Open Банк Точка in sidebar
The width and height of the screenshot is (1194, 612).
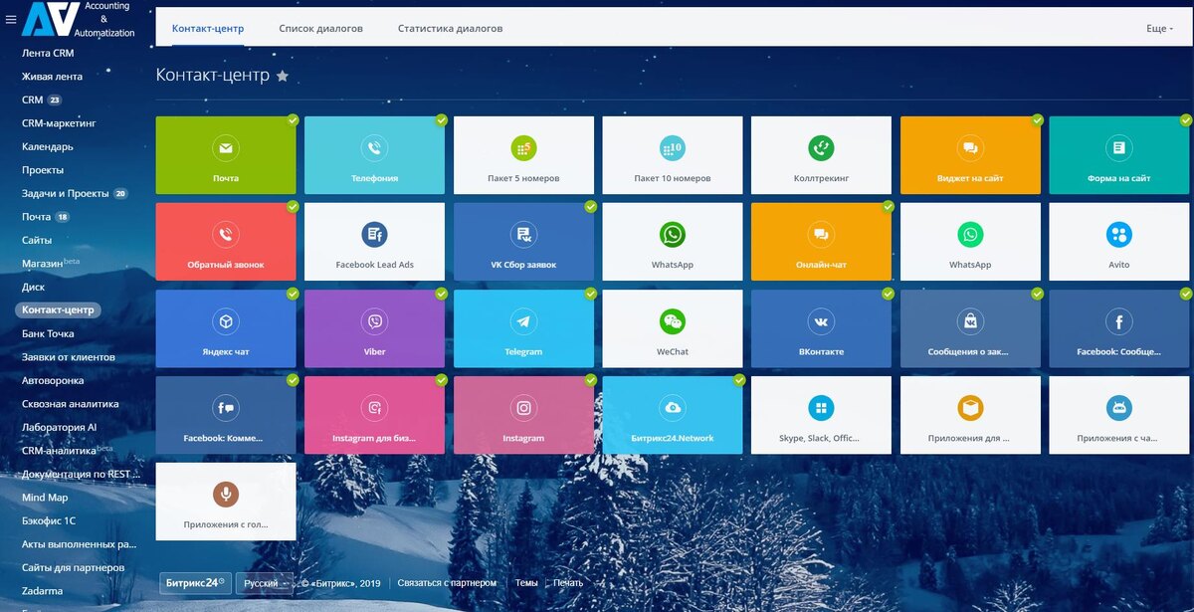pos(48,333)
